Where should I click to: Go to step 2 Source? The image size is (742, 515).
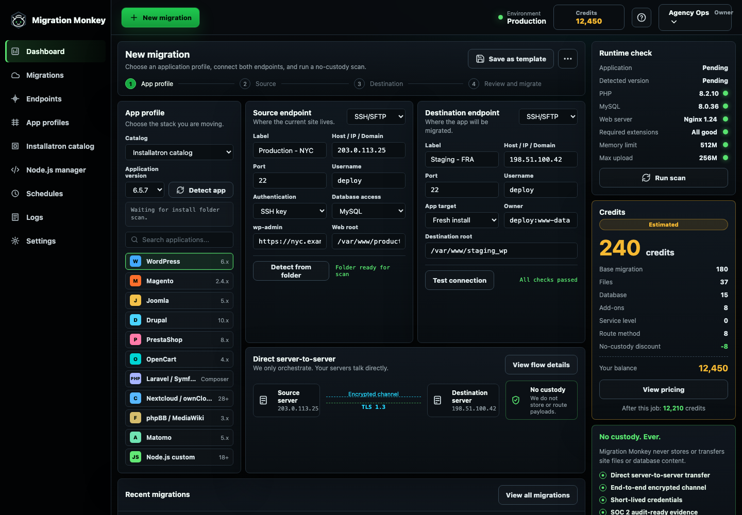pos(258,83)
